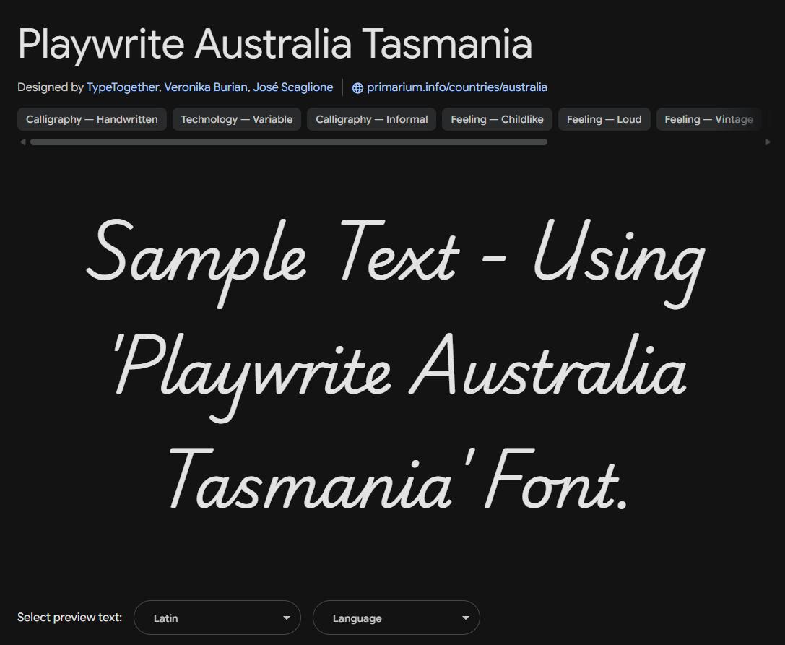Select the Calligraphy — Informal tag
785x645 pixels.
pos(371,119)
